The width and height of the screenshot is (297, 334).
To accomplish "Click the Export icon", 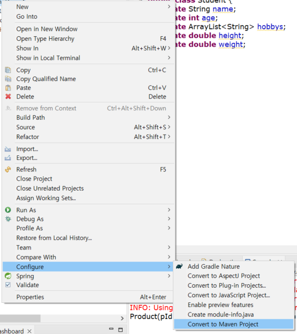I will 8,158.
